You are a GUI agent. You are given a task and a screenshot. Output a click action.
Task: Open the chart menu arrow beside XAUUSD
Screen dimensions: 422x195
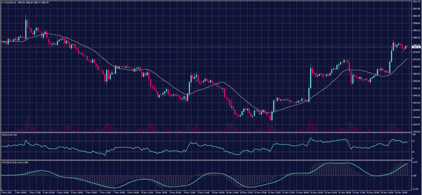2,3
